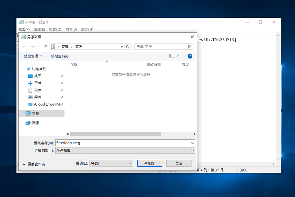Open the 格式(O) menu in Notepad
This screenshot has width=295, height=197.
click(x=55, y=30)
